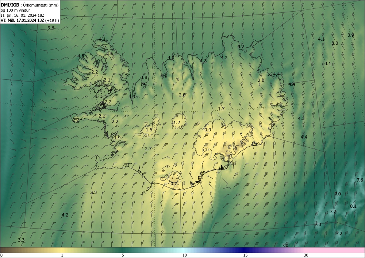Select the 0.9 value on Vatnajökull
The image size is (365, 258).
[208, 130]
